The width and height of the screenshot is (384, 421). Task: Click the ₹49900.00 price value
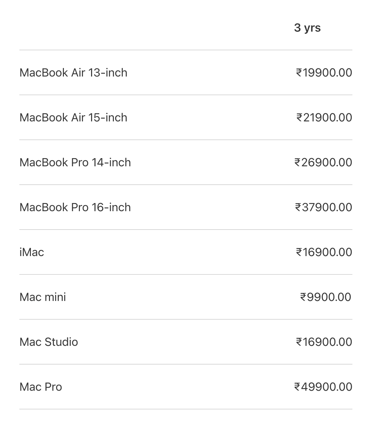pos(323,387)
